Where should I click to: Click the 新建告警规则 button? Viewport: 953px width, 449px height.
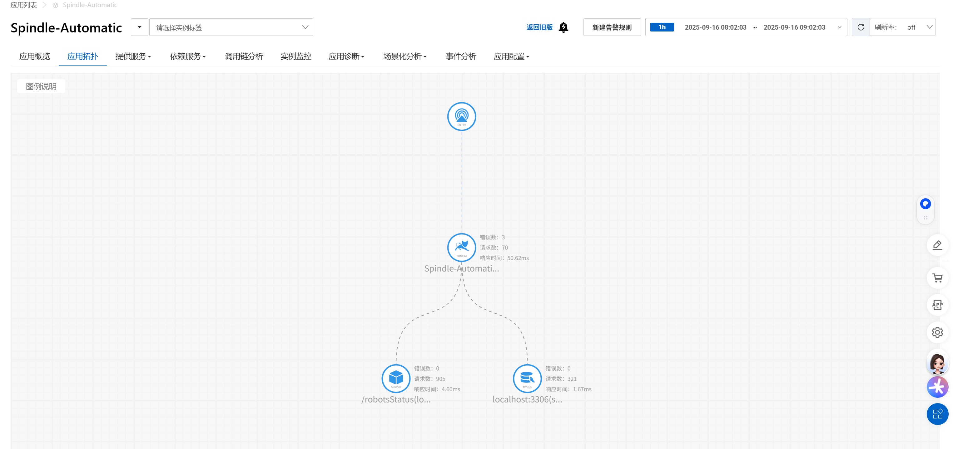point(612,27)
